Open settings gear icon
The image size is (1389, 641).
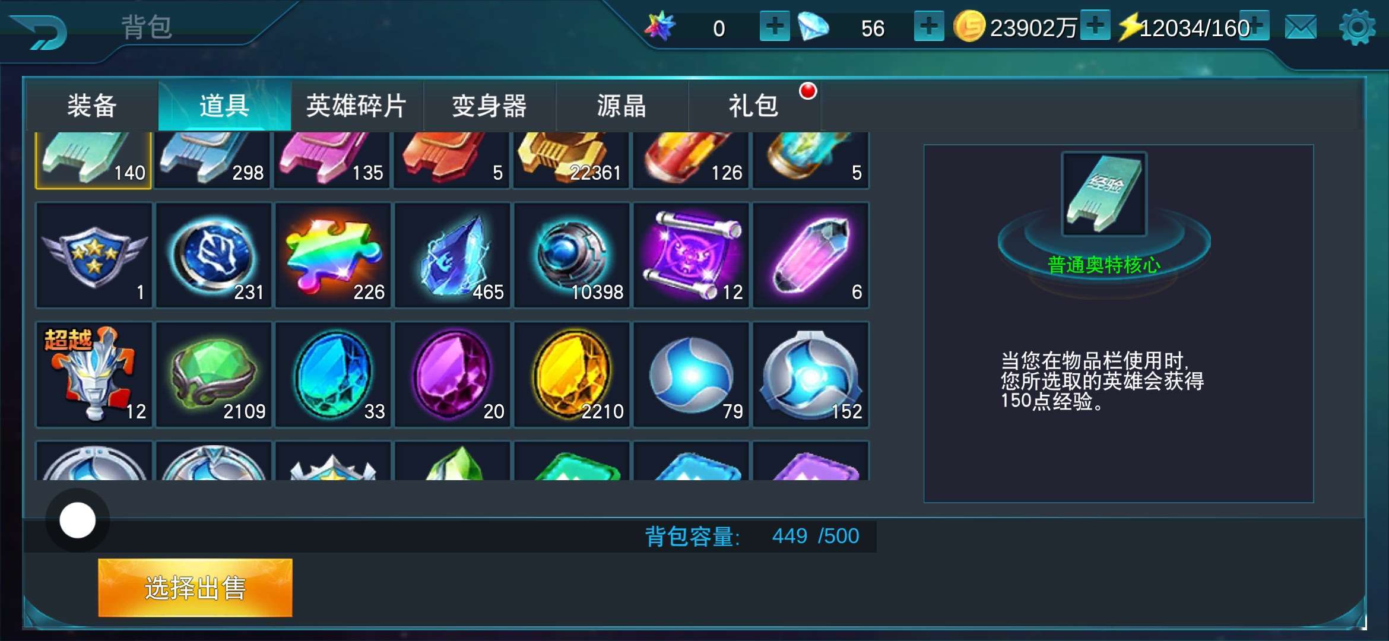(1357, 27)
